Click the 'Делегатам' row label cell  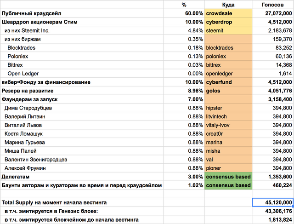(82, 177)
